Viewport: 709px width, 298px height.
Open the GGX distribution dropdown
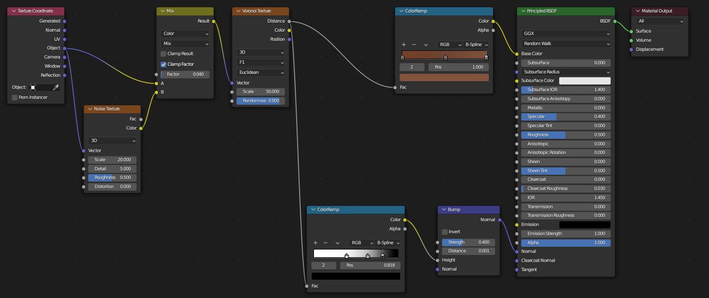(566, 34)
